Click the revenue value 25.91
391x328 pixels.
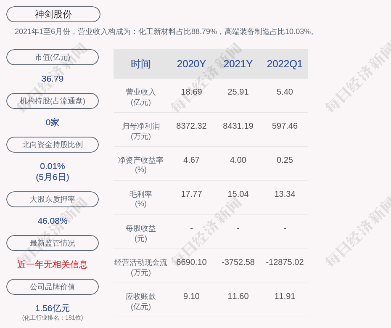[x=238, y=92]
